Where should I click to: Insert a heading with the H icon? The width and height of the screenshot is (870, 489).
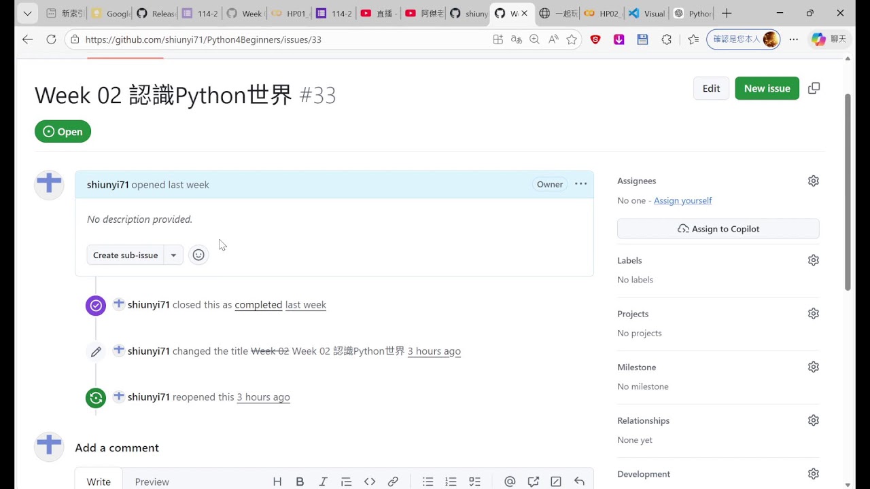[277, 482]
